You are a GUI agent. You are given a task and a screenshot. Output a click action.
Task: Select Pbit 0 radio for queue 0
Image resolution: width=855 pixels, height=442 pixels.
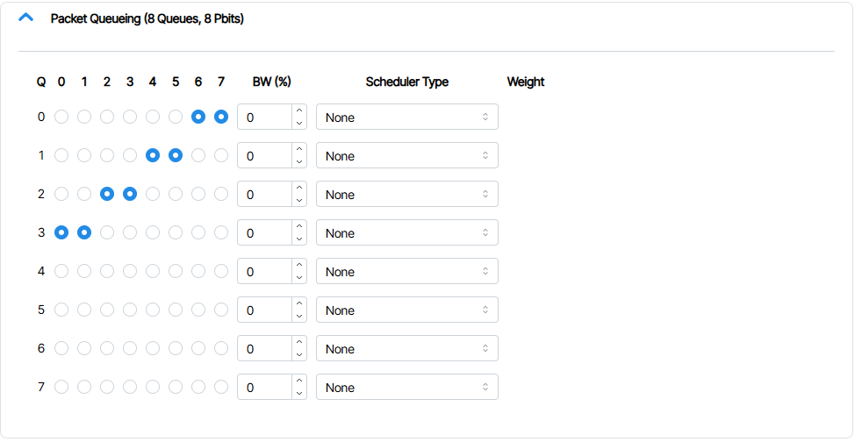click(x=61, y=117)
